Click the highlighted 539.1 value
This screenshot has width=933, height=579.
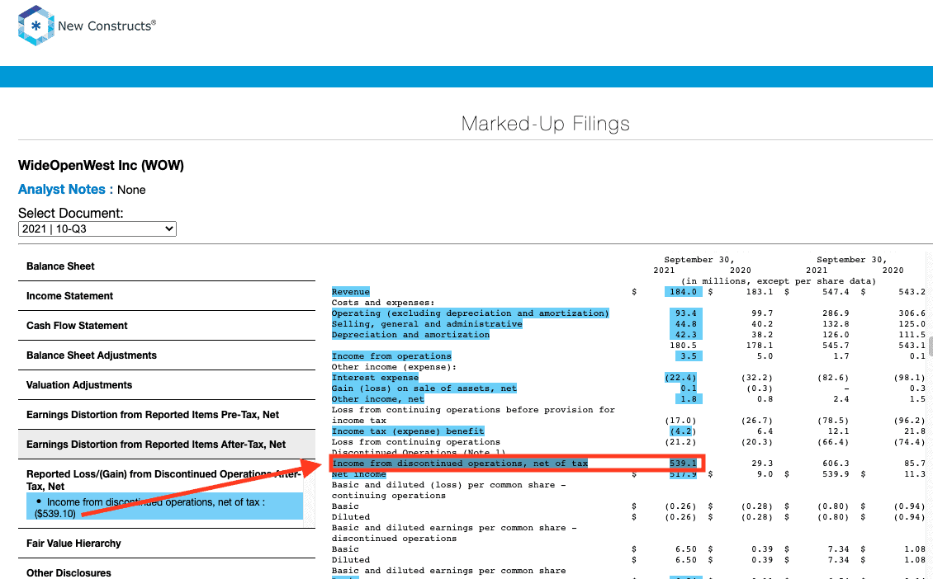tap(683, 464)
